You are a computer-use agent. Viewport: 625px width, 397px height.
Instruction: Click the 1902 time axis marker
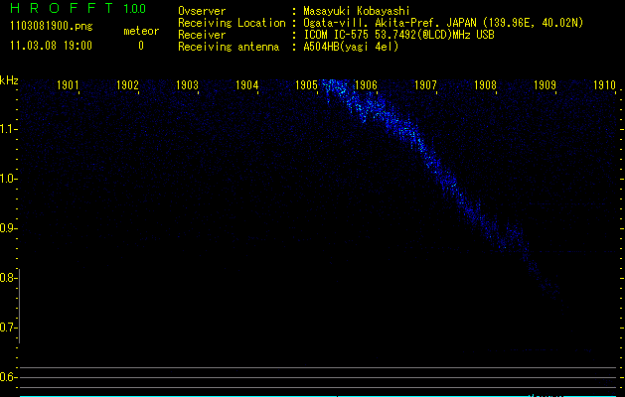(127, 84)
